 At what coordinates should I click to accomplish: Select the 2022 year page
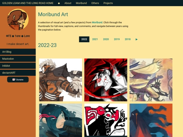coord(84,39)
